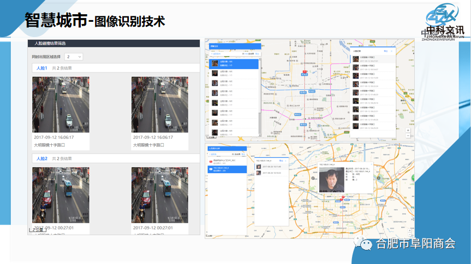Screen dimensions: 471x264
Task: Select the 西安研发中心门口IPC_REC camera row
Action: click(x=227, y=162)
